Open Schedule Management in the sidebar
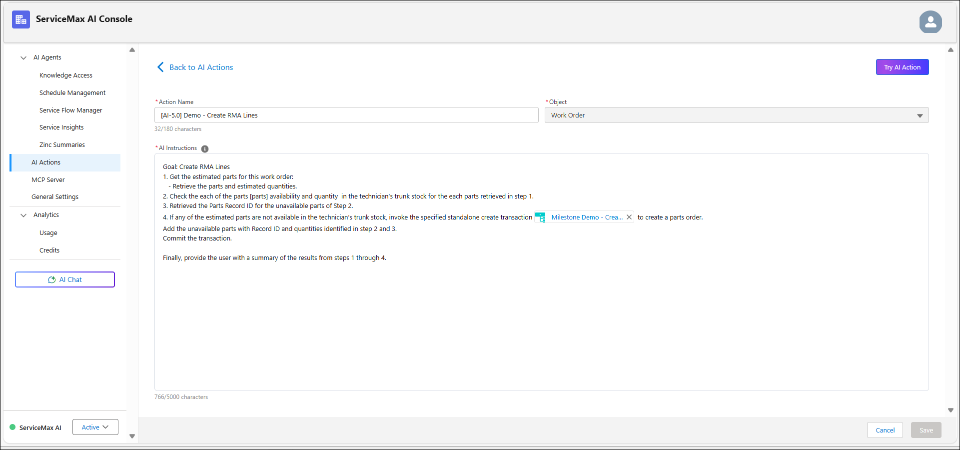Viewport: 960px width, 450px height. (72, 93)
